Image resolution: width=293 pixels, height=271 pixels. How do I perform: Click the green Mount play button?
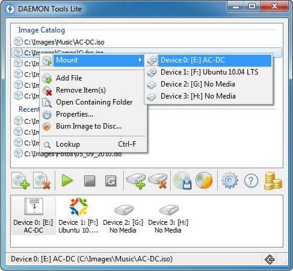[x=67, y=180]
